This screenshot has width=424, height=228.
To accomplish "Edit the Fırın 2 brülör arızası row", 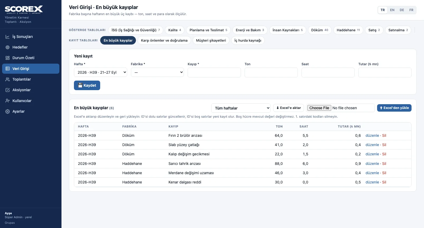I will click(372, 135).
